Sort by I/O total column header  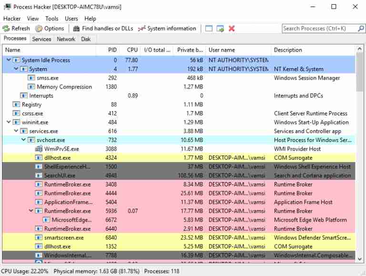tap(157, 50)
